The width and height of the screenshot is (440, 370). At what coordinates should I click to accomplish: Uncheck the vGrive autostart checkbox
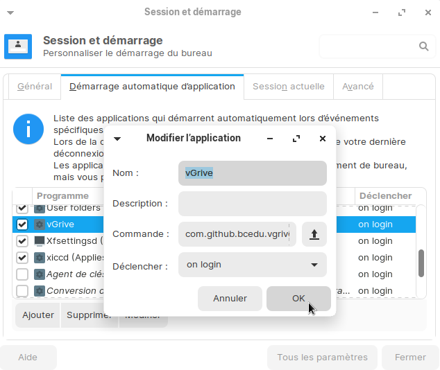pyautogui.click(x=22, y=224)
